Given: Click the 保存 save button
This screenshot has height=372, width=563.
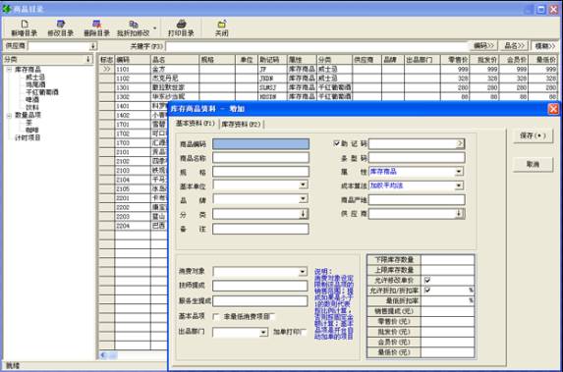Looking at the screenshot, I should (x=533, y=135).
